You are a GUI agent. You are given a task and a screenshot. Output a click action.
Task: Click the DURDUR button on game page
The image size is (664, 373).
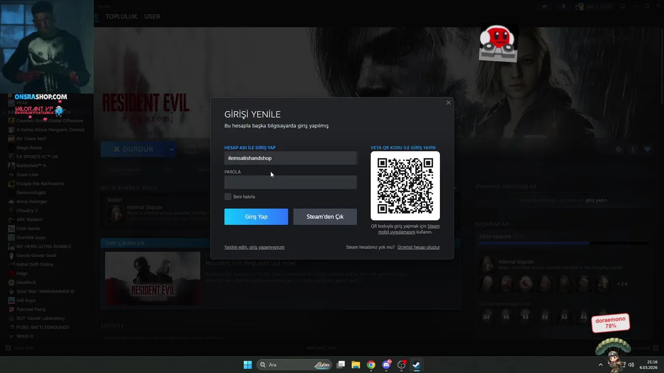[x=134, y=149]
